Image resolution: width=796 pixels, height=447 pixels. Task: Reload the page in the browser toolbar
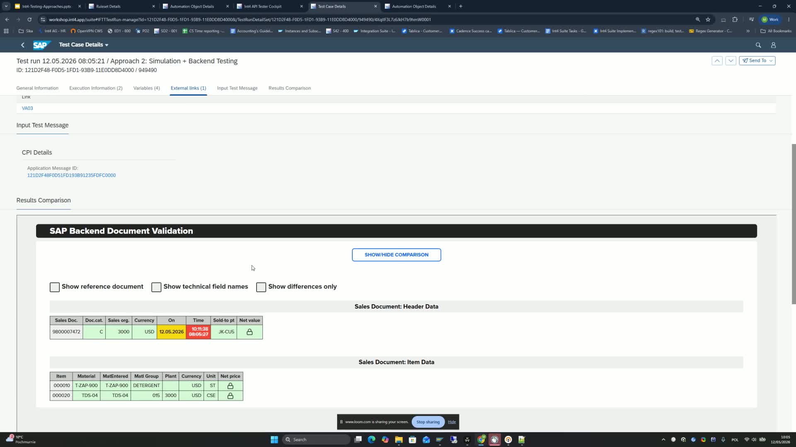(x=29, y=19)
